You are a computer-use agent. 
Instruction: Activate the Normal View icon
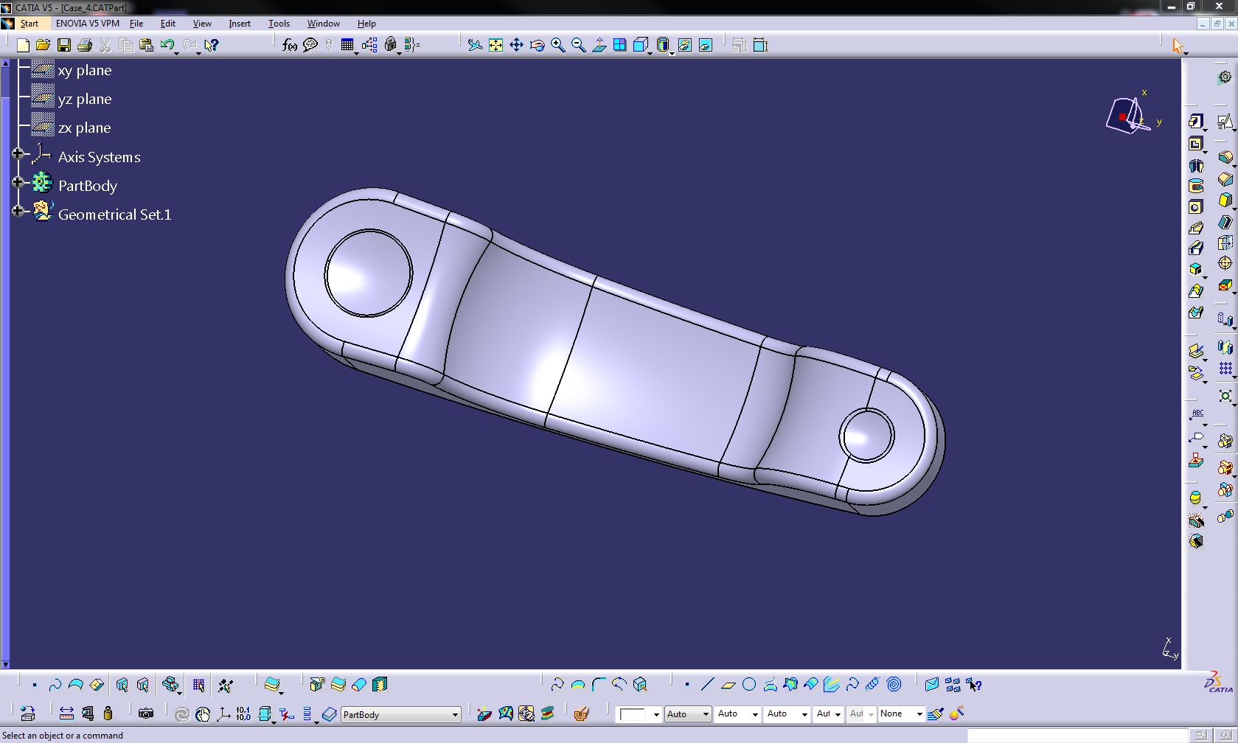tap(599, 45)
